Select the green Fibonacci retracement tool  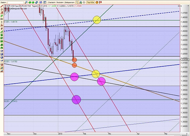coord(2,35)
